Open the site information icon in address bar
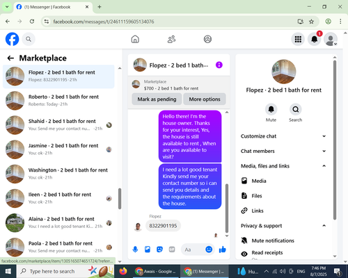This screenshot has height=278, width=348. pyautogui.click(x=47, y=22)
